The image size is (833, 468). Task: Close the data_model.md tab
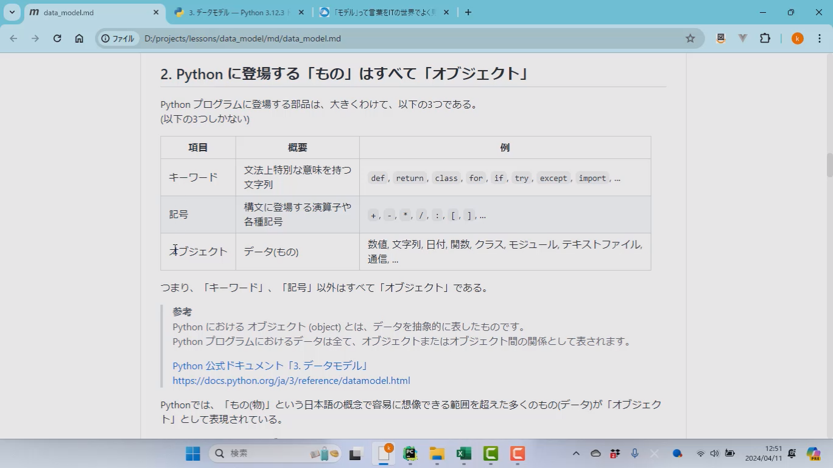click(156, 12)
